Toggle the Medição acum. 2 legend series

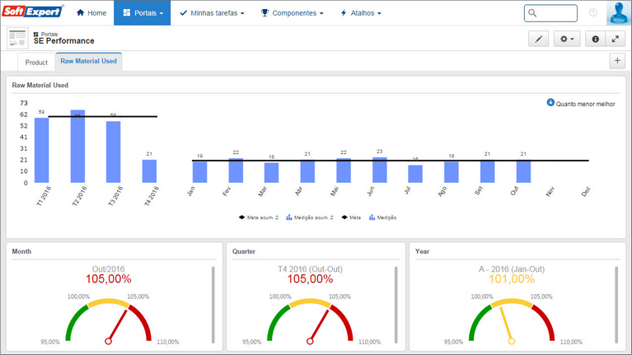(x=310, y=217)
